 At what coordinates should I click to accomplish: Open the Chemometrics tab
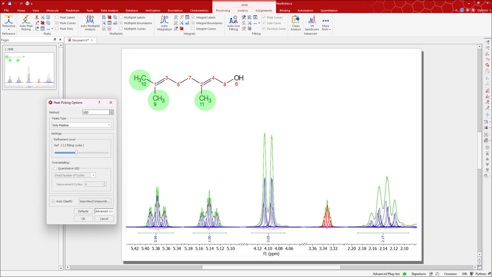point(199,10)
